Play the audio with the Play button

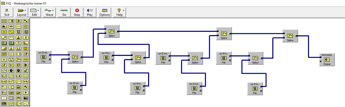[90, 12]
